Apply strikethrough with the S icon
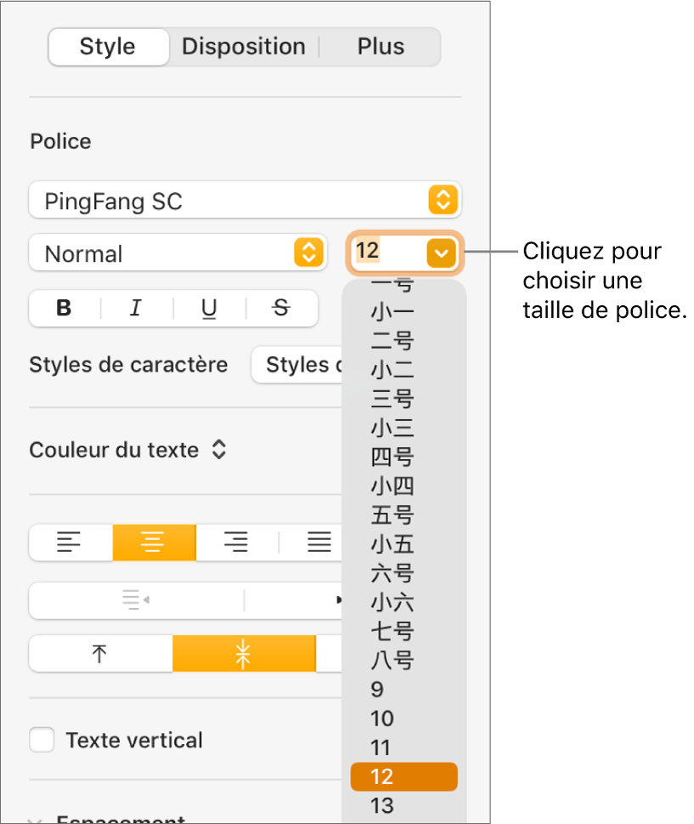694x824 pixels. [280, 308]
